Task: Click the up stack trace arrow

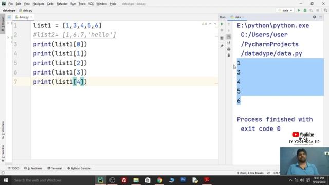Action: [x=229, y=24]
